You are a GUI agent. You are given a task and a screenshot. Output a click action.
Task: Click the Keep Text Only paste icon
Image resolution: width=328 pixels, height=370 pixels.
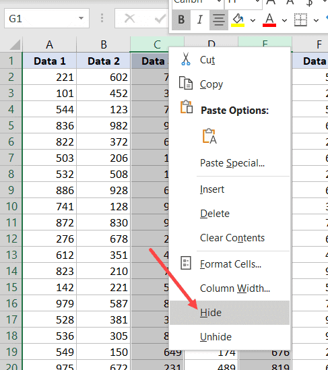click(x=209, y=136)
